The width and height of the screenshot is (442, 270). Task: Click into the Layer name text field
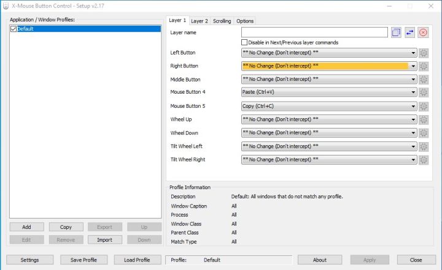(314, 32)
